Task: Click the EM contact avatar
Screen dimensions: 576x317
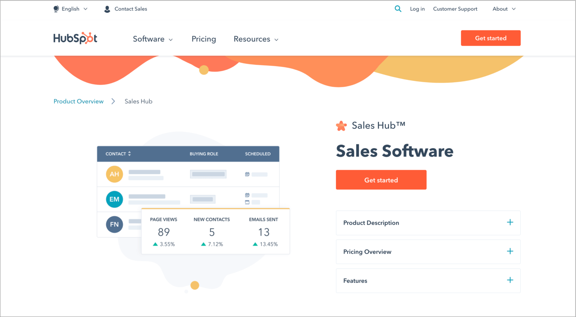Action: pyautogui.click(x=114, y=199)
